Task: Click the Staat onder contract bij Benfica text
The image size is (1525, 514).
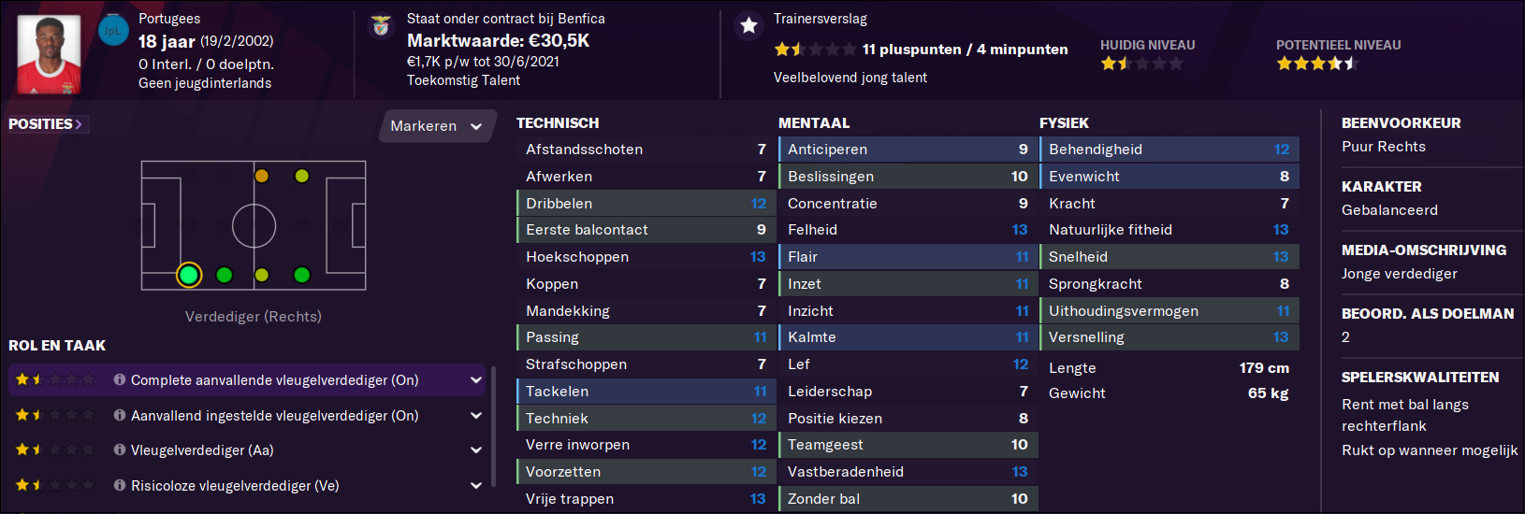Action: tap(505, 19)
